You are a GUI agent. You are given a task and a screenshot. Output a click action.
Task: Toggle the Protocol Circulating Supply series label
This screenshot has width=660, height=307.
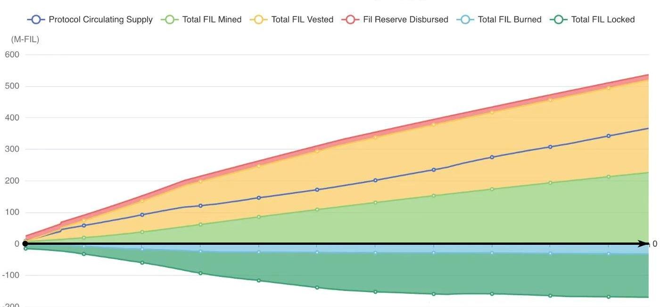click(100, 19)
